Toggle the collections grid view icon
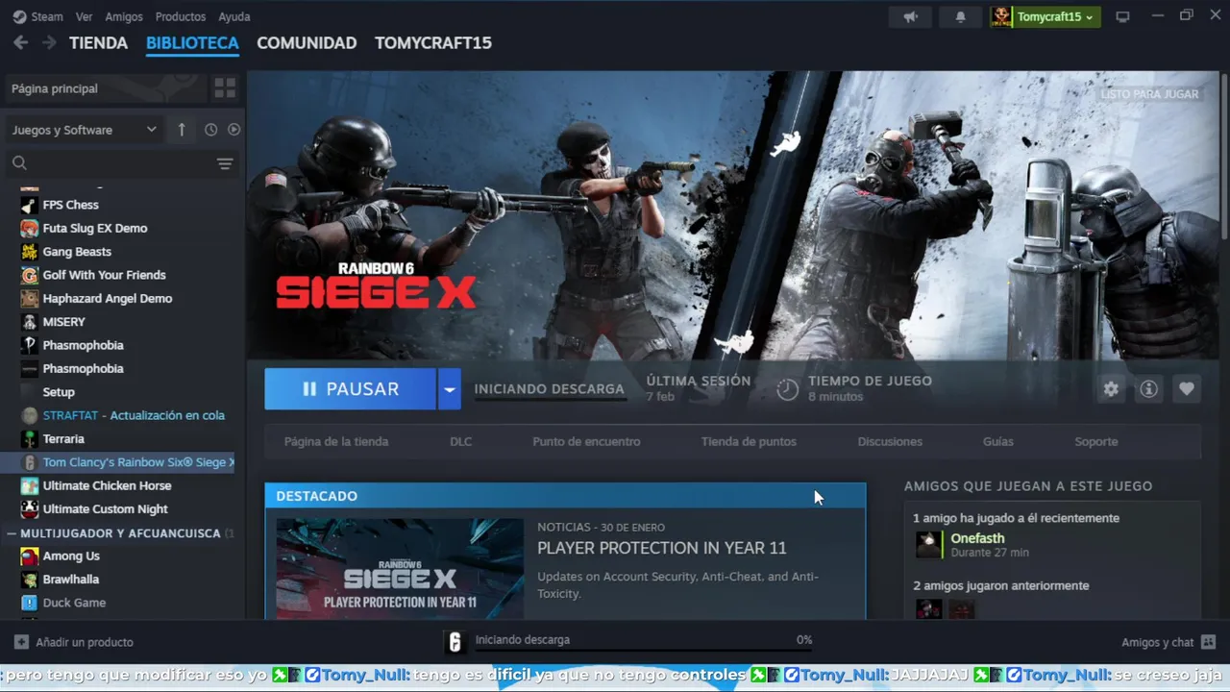 pyautogui.click(x=225, y=88)
